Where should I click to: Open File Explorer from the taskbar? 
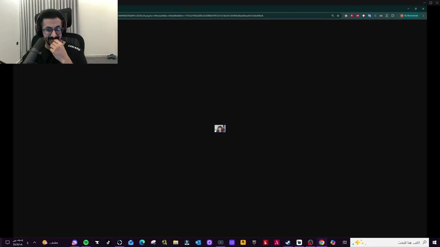click(176, 243)
